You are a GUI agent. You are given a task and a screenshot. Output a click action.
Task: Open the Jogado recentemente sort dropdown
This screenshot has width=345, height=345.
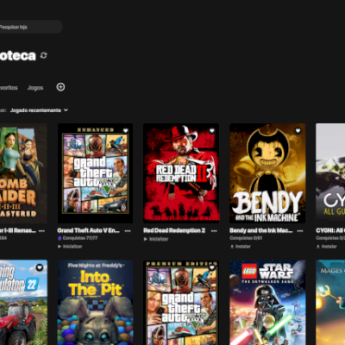(x=39, y=110)
